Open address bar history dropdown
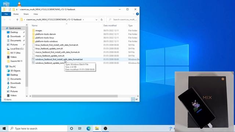235x132 pixels. point(96,19)
